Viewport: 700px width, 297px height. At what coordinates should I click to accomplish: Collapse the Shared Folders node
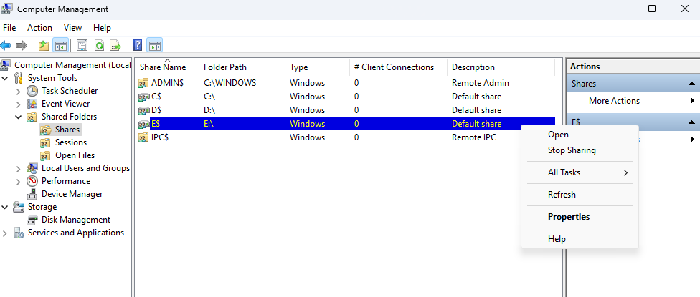[19, 117]
